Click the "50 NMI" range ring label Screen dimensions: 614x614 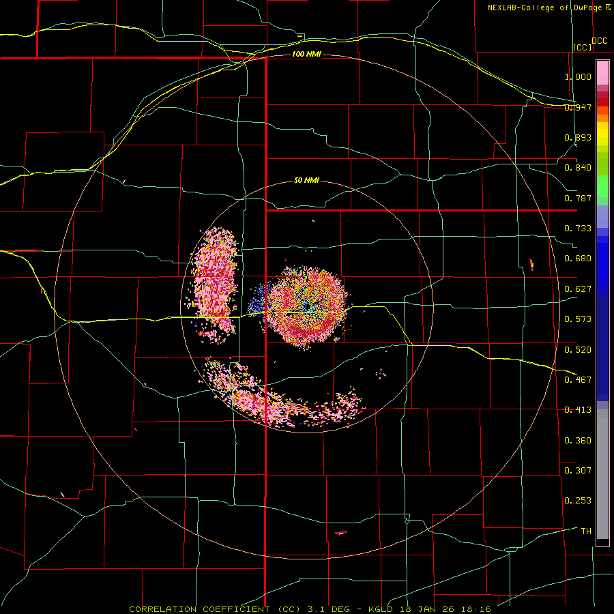306,180
